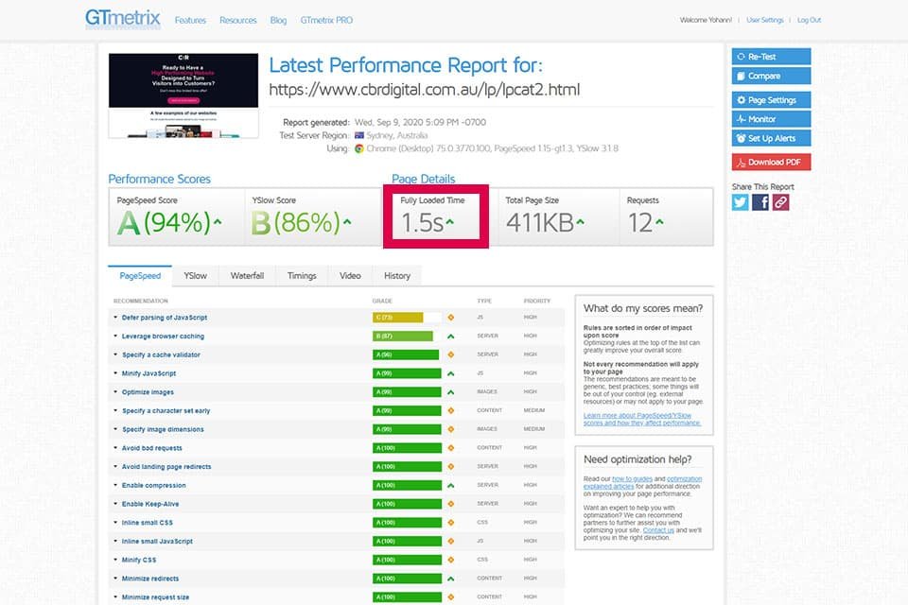Click the orange diamond beside Defer parsing of JavaScript
This screenshot has height=605, width=908.
click(451, 318)
